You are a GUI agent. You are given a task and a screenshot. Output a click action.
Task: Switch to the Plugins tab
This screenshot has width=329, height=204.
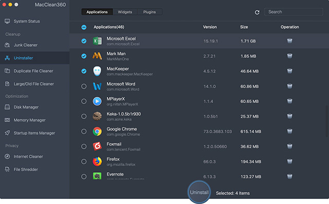150,12
